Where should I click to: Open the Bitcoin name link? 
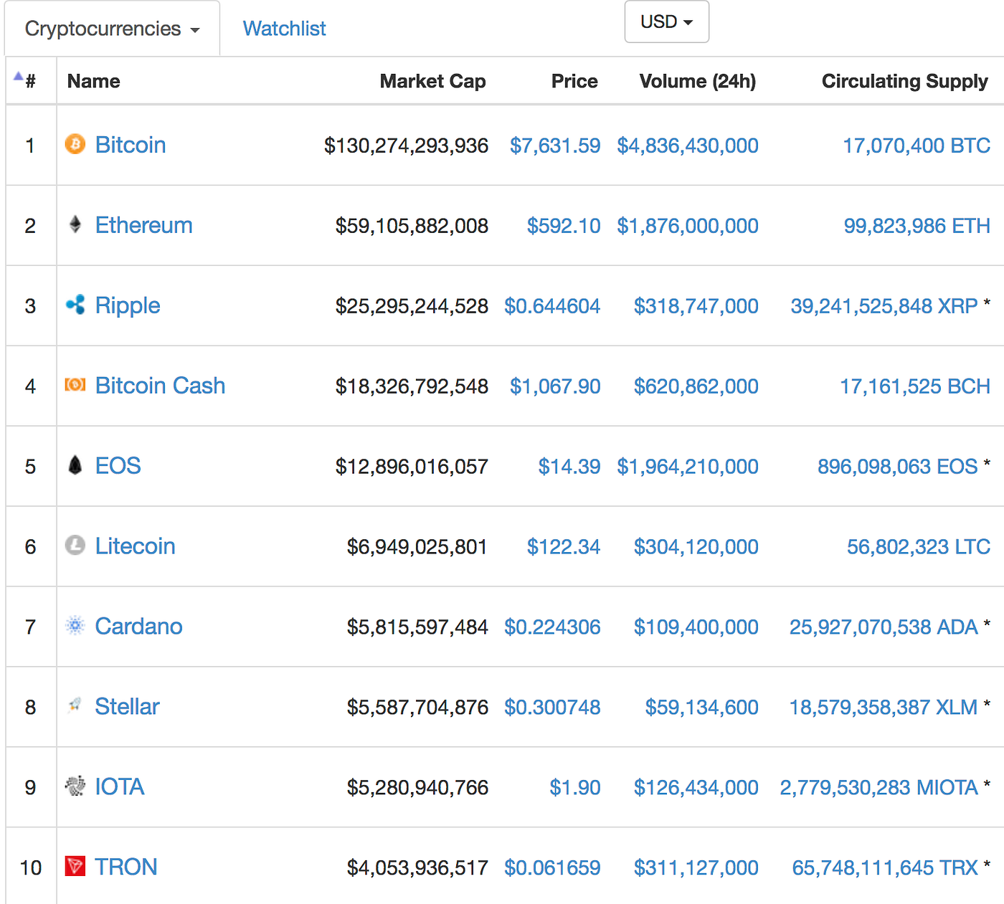coord(131,145)
